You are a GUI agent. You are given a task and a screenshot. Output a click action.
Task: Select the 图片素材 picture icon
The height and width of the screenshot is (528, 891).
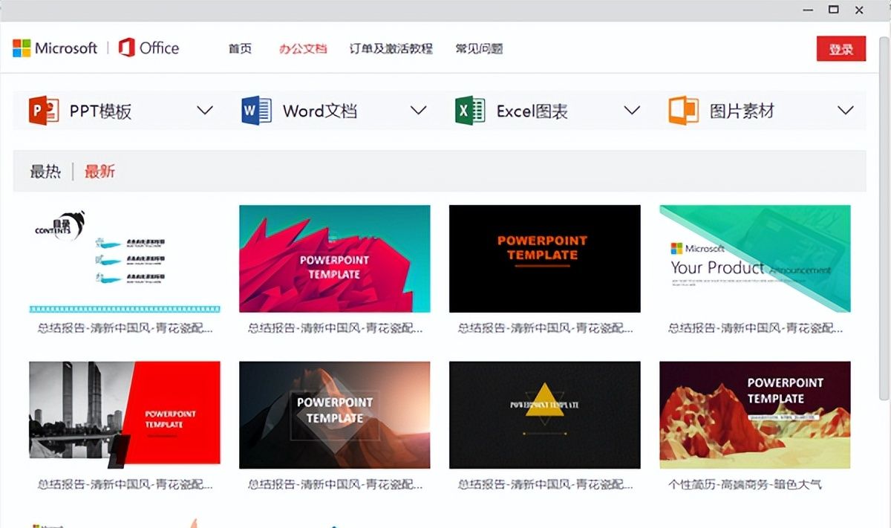click(683, 110)
